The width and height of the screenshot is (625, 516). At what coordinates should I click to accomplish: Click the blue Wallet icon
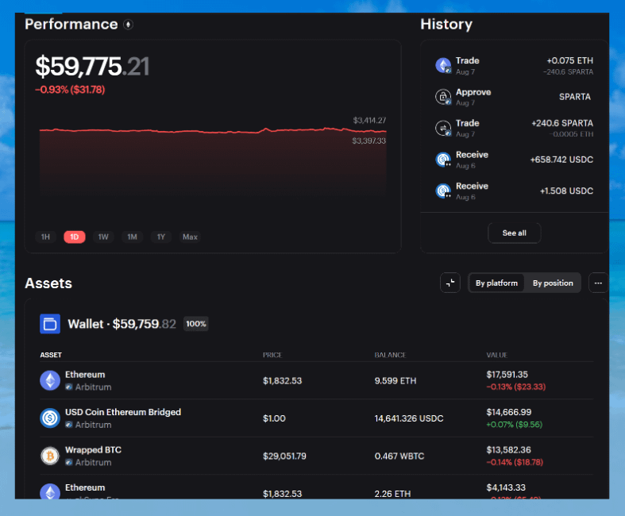(50, 324)
